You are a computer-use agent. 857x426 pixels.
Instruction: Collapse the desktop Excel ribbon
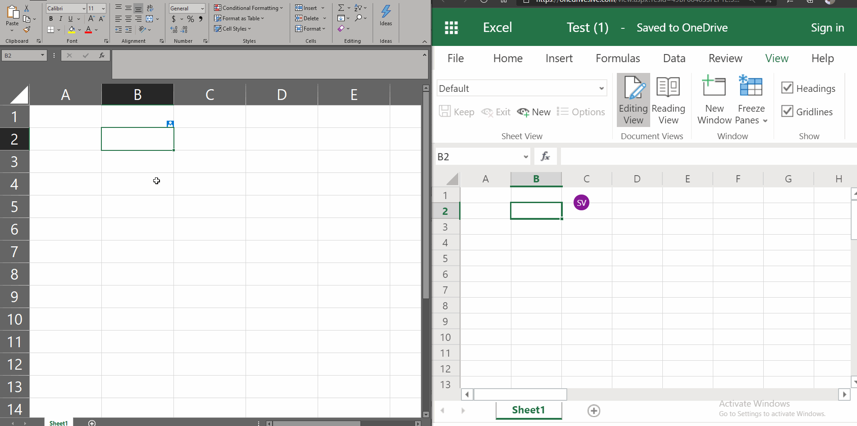(424, 41)
